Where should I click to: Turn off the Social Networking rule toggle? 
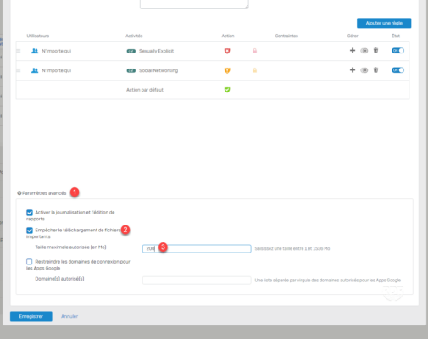point(397,70)
